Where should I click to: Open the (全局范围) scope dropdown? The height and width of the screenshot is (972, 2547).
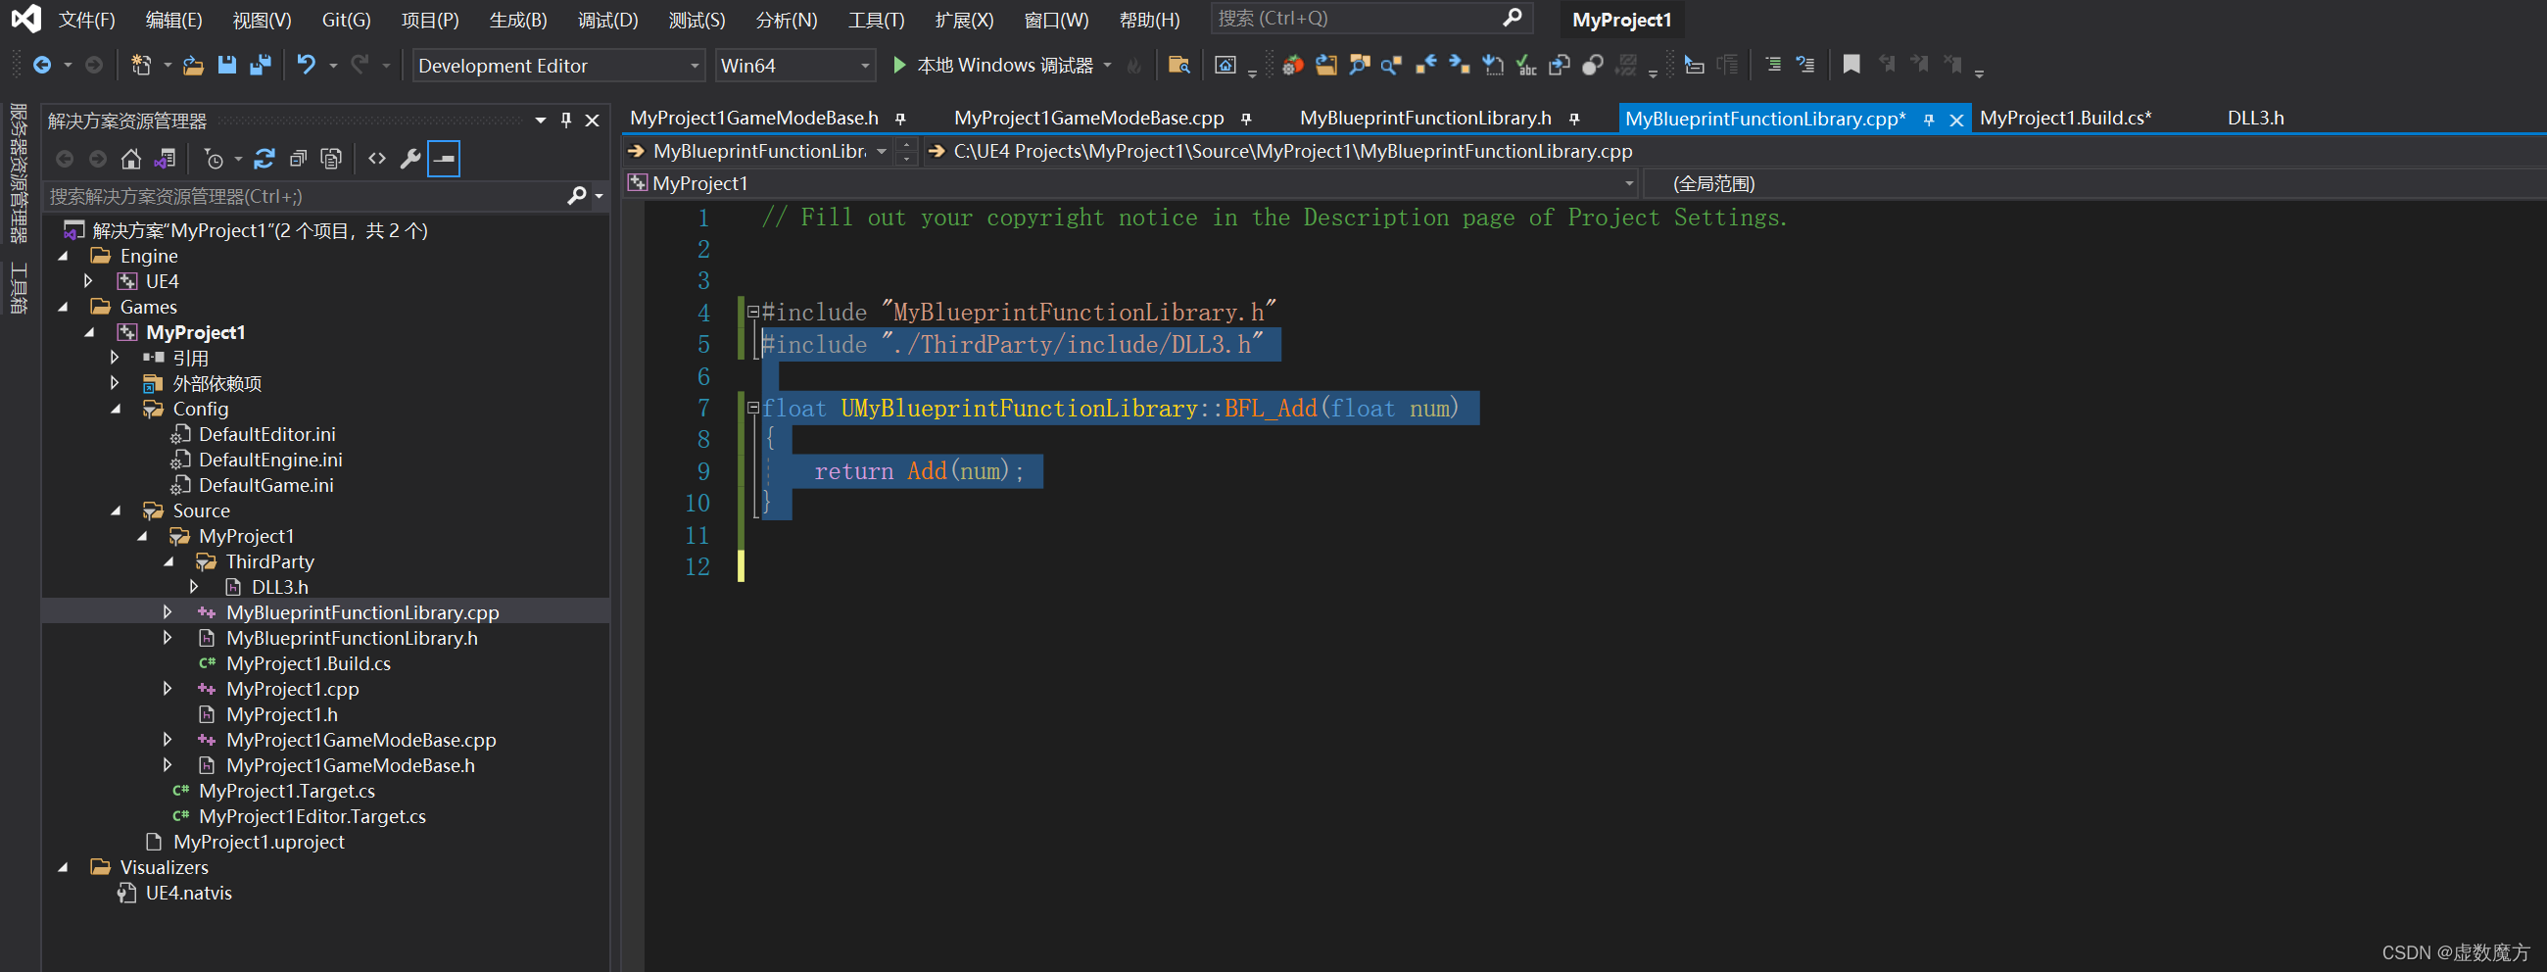2094,183
